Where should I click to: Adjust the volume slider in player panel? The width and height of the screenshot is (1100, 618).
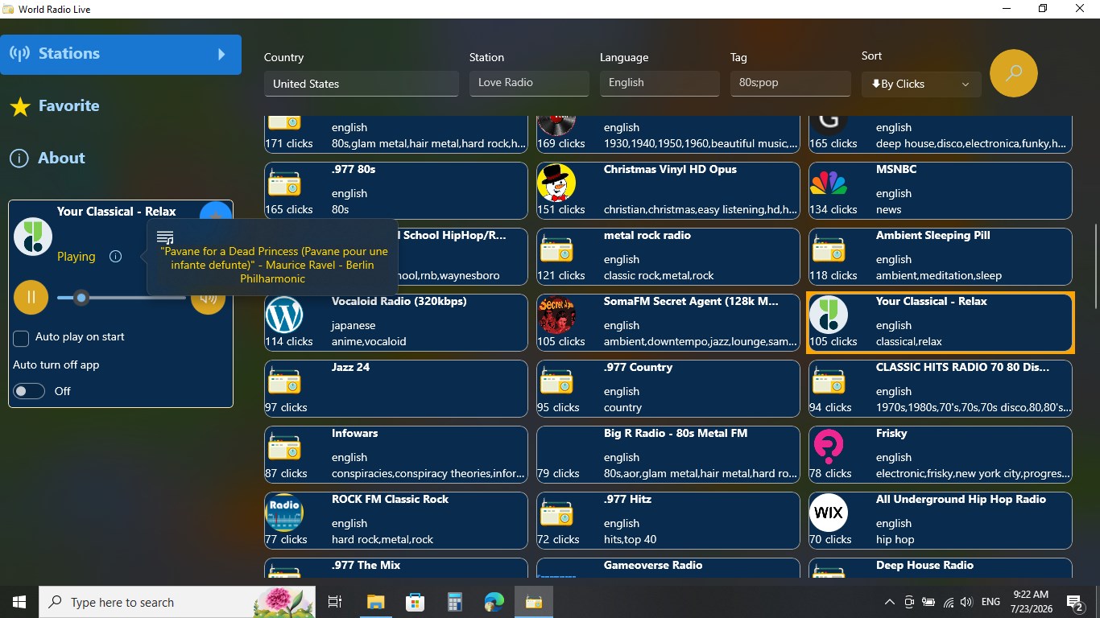(121, 298)
